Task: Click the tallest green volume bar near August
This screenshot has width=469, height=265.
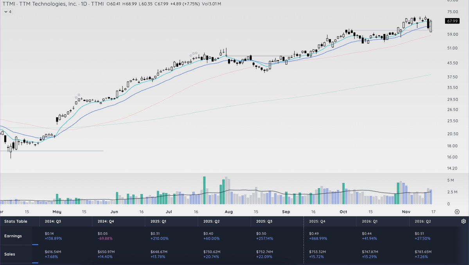Action: point(204,190)
